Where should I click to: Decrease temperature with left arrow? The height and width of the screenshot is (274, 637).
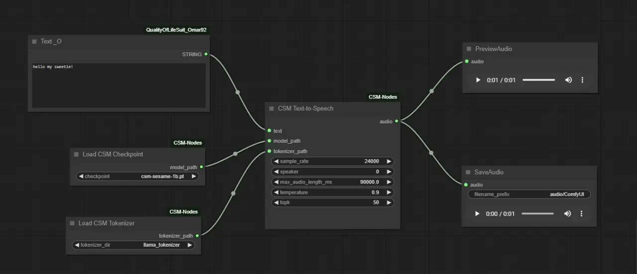pyautogui.click(x=276, y=192)
